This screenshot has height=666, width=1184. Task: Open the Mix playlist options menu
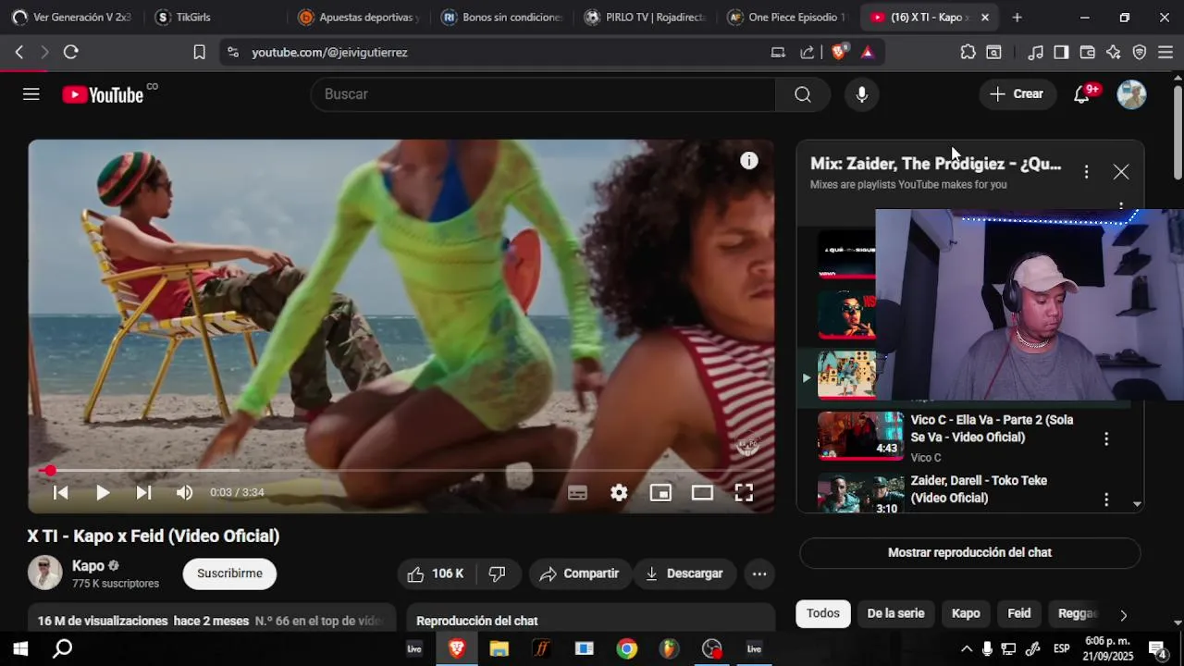[1086, 172]
